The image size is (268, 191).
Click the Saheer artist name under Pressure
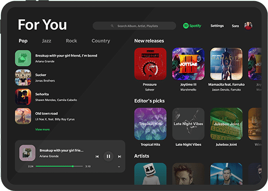point(150,90)
